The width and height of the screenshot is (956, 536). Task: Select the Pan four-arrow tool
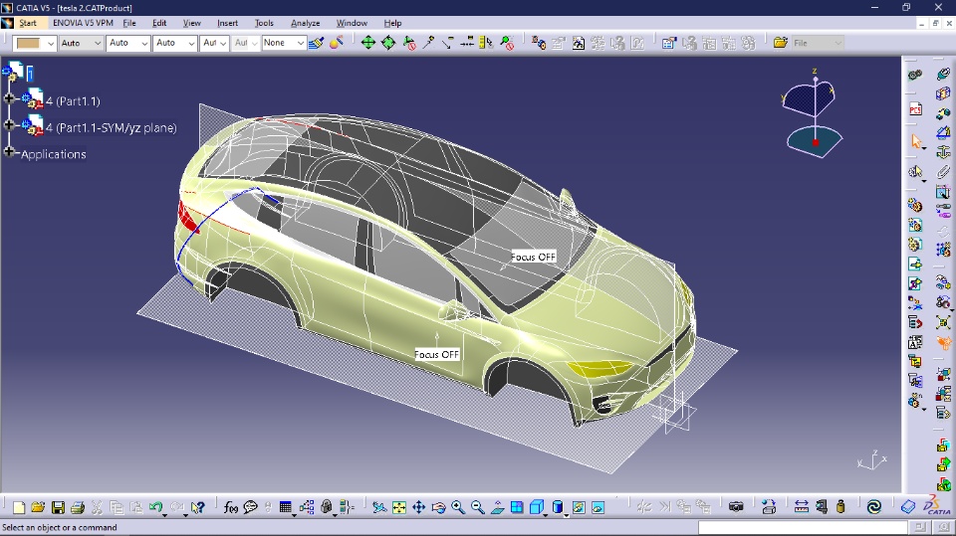419,507
